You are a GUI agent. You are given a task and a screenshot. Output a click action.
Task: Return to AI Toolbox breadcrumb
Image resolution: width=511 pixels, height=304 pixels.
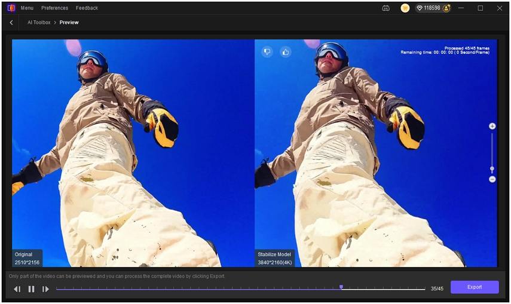tap(39, 23)
